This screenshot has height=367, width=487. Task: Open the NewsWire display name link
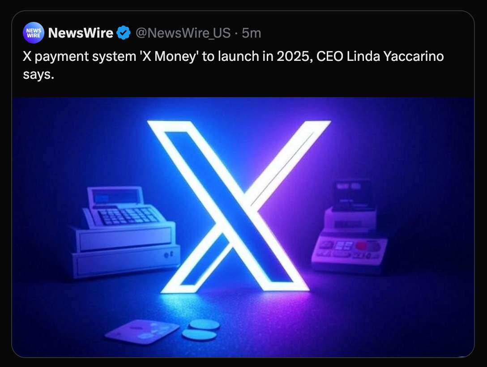pyautogui.click(x=81, y=33)
